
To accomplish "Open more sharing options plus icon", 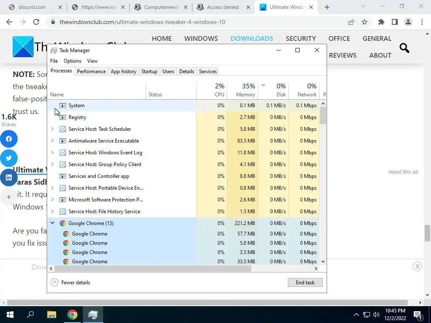I will 9,197.
